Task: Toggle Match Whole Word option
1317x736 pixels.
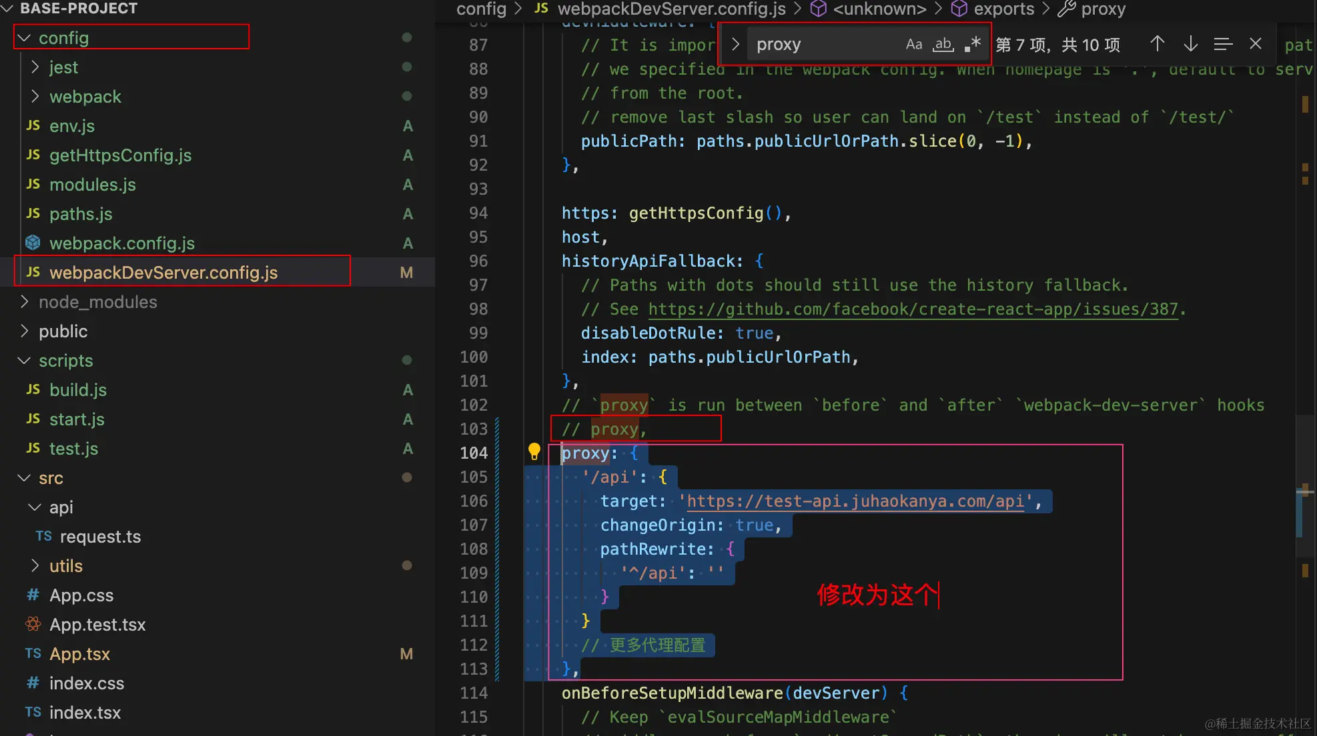Action: click(x=943, y=45)
